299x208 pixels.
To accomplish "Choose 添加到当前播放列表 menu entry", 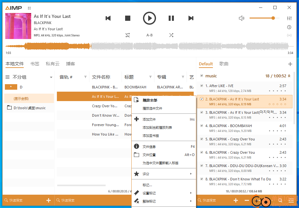I will pos(164,127).
